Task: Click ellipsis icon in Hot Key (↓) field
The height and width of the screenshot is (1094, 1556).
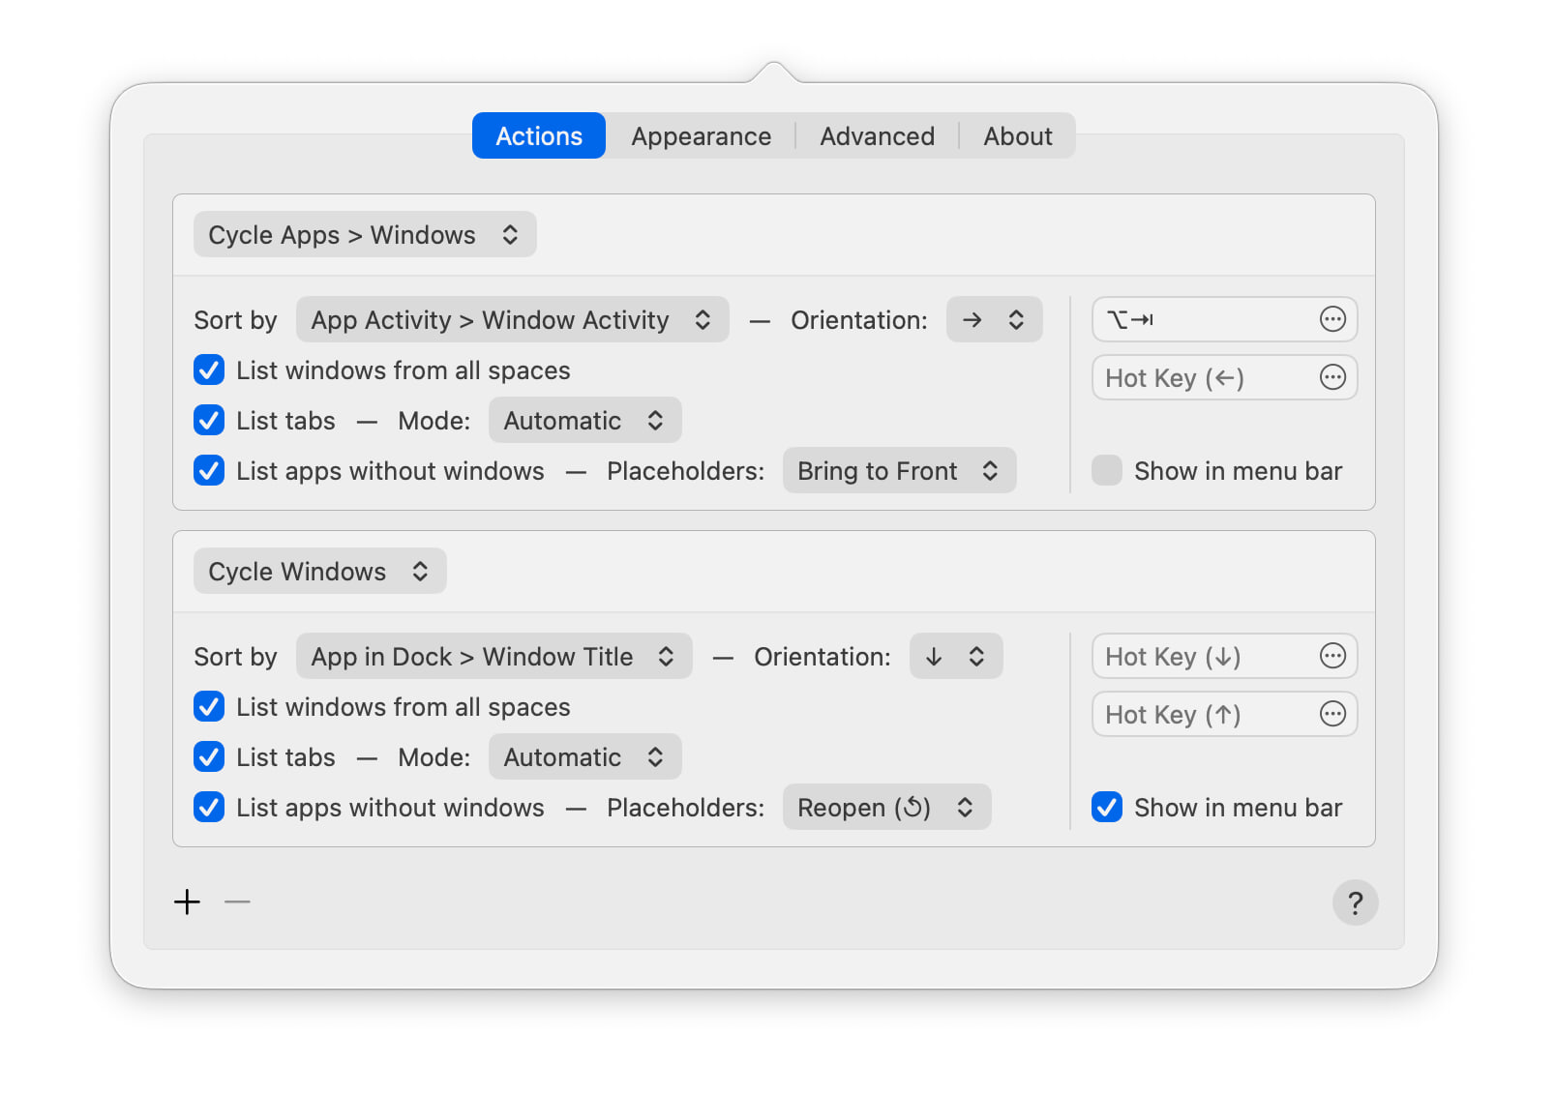Action: 1332,656
